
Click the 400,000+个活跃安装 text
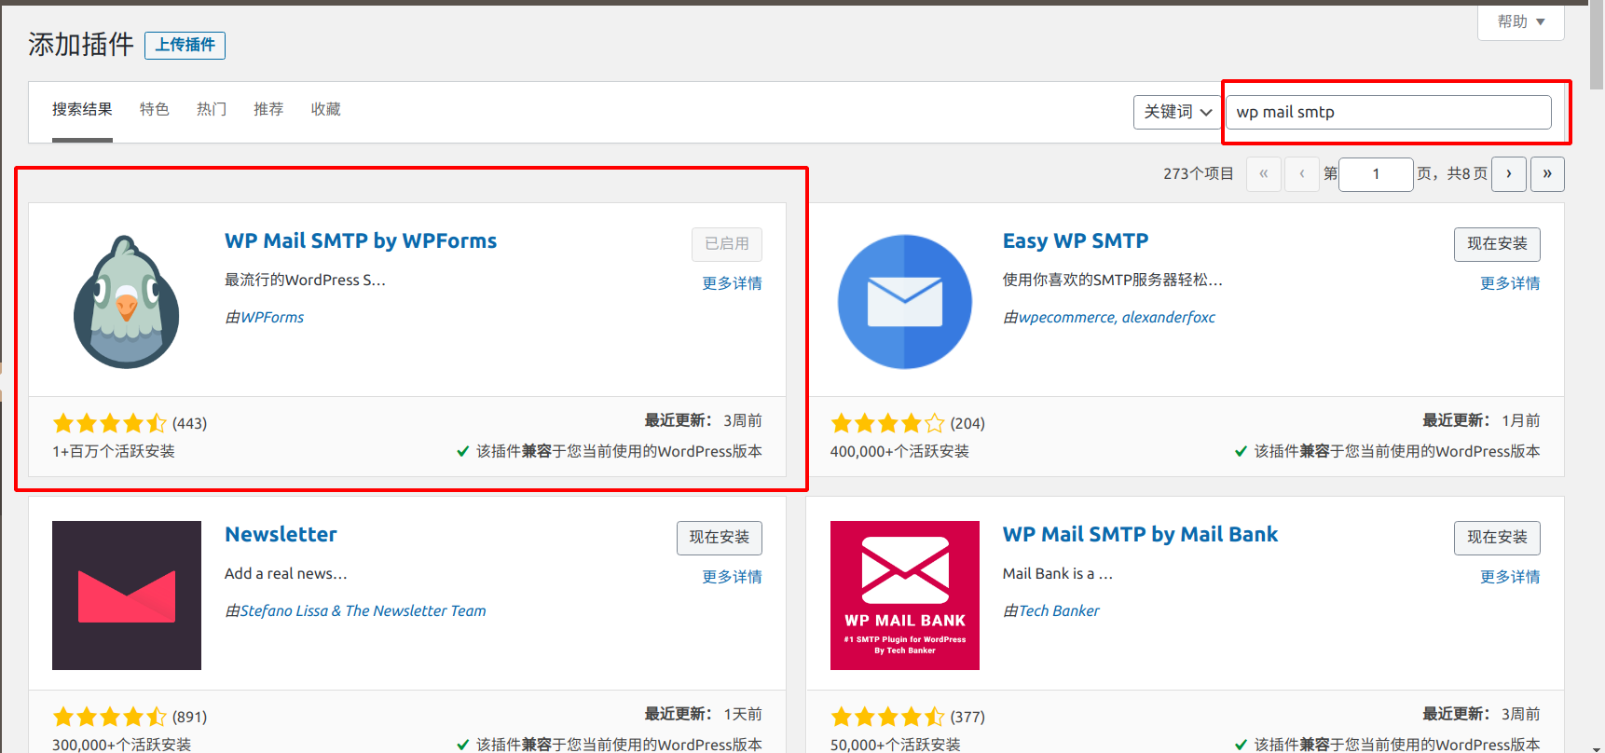pyautogui.click(x=899, y=452)
